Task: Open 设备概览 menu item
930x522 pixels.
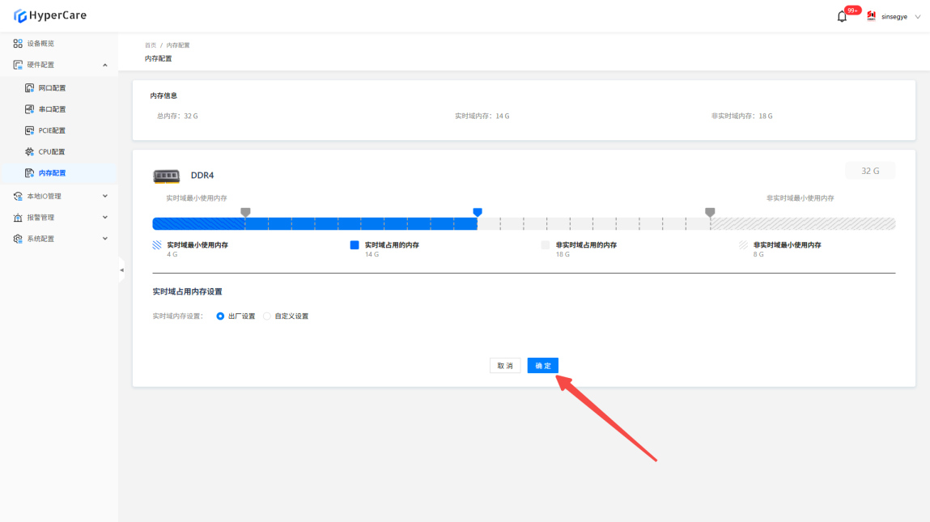Action: 59,44
